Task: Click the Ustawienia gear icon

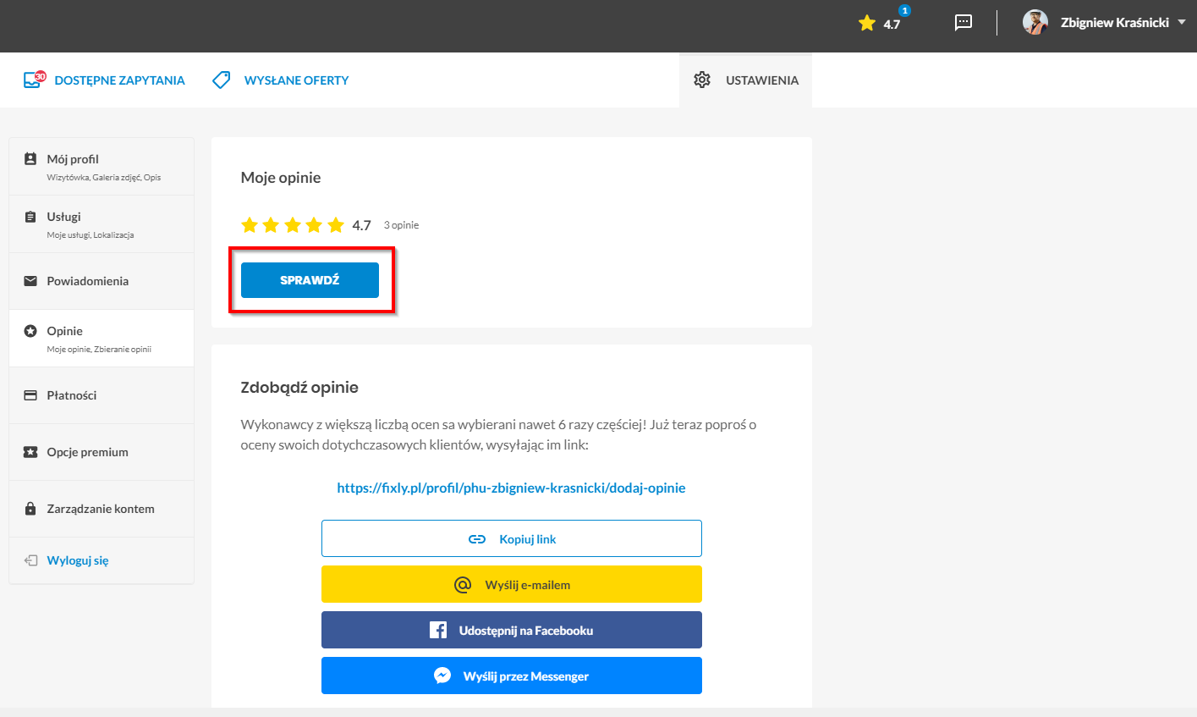Action: (702, 80)
